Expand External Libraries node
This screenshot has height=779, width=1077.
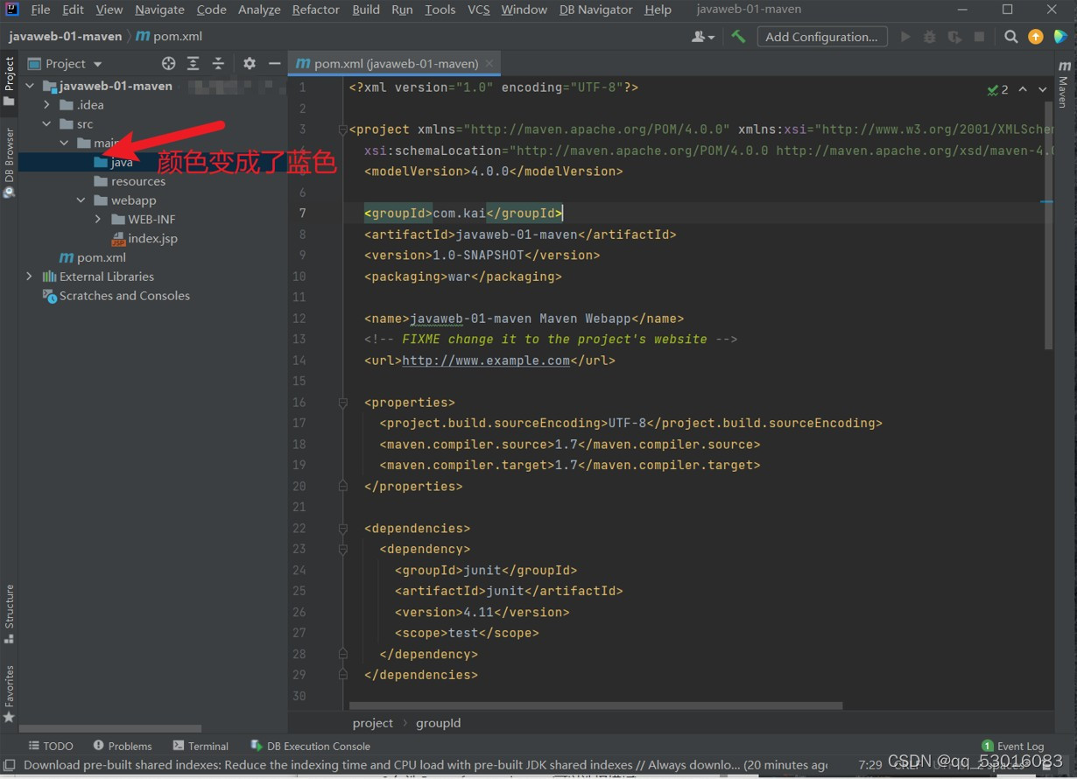coord(30,277)
